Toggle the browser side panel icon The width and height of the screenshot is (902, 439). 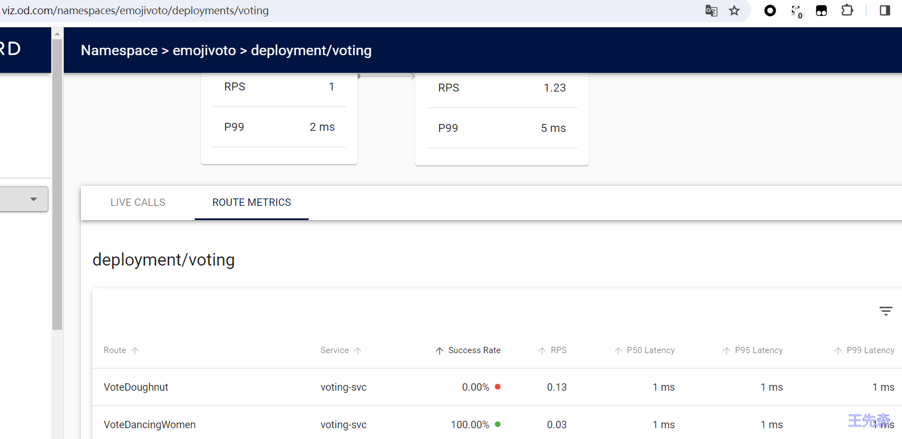click(884, 11)
